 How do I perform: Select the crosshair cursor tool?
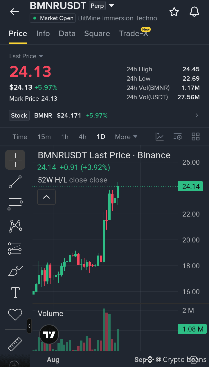coord(15,160)
